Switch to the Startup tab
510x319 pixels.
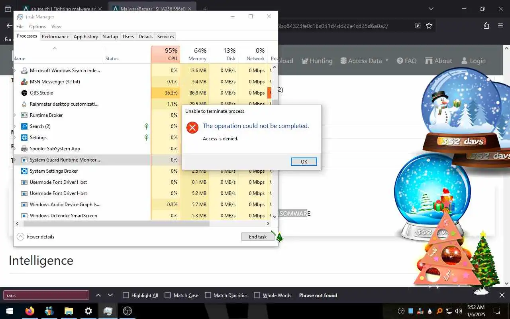[x=110, y=36]
